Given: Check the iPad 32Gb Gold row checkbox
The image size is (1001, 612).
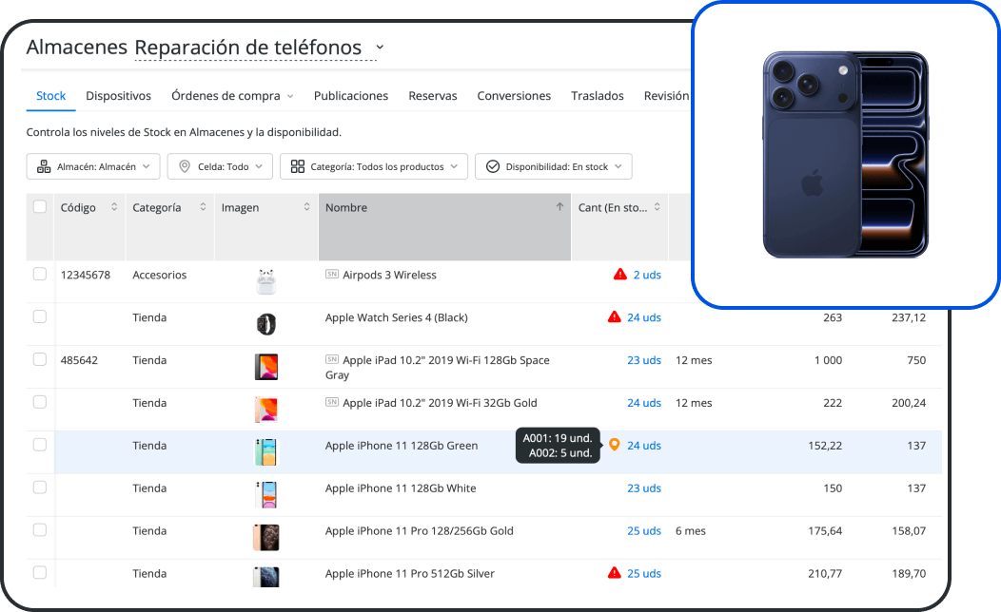Looking at the screenshot, I should coord(40,402).
